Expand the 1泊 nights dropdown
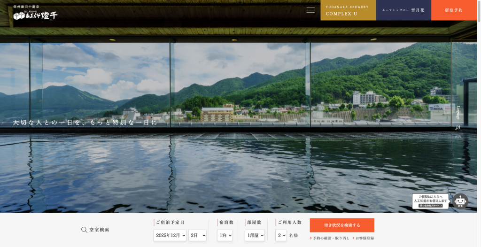Image resolution: width=481 pixels, height=247 pixels. (225, 235)
